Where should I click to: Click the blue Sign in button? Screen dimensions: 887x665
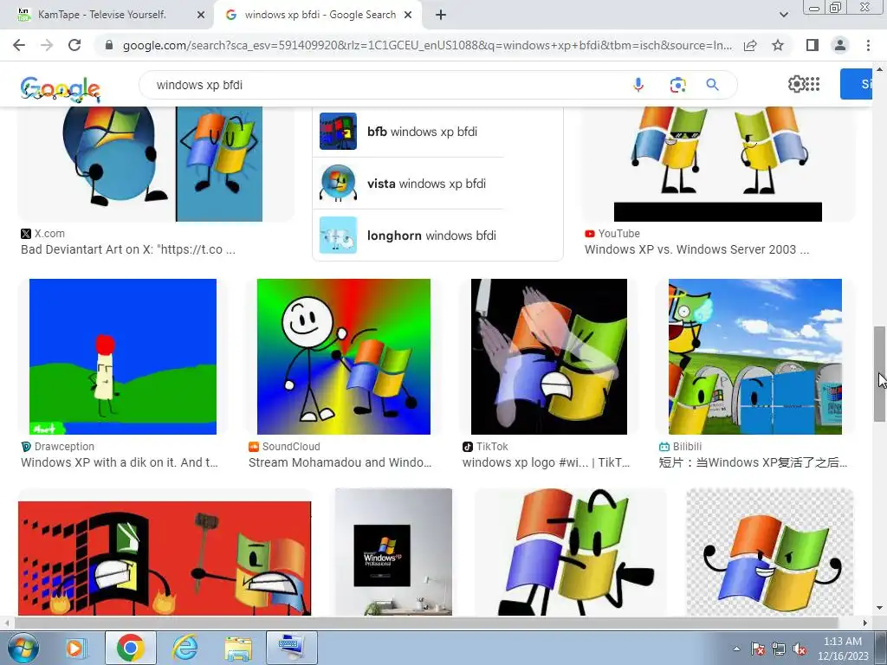[857, 84]
